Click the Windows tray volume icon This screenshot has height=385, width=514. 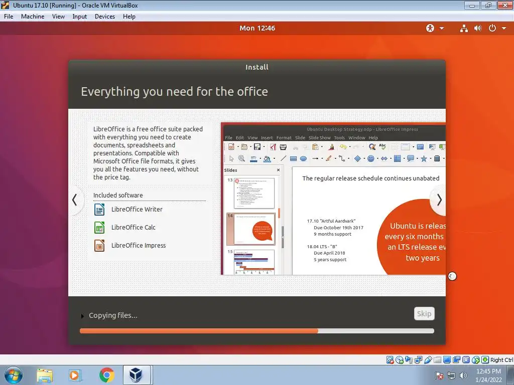[x=463, y=376]
